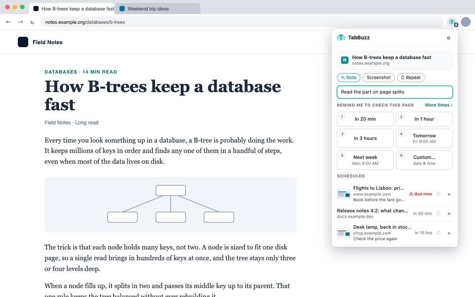The image size is (475, 297).
Task: Click the repeat icon on Desk lamp reminder
Action: tap(439, 233)
